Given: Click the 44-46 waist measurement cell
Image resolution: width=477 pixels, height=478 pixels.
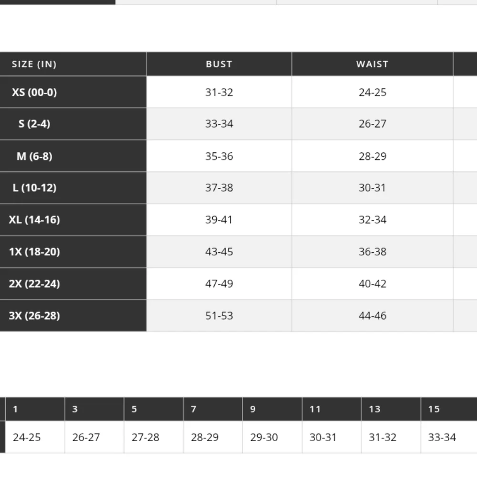Looking at the screenshot, I should [x=372, y=316].
